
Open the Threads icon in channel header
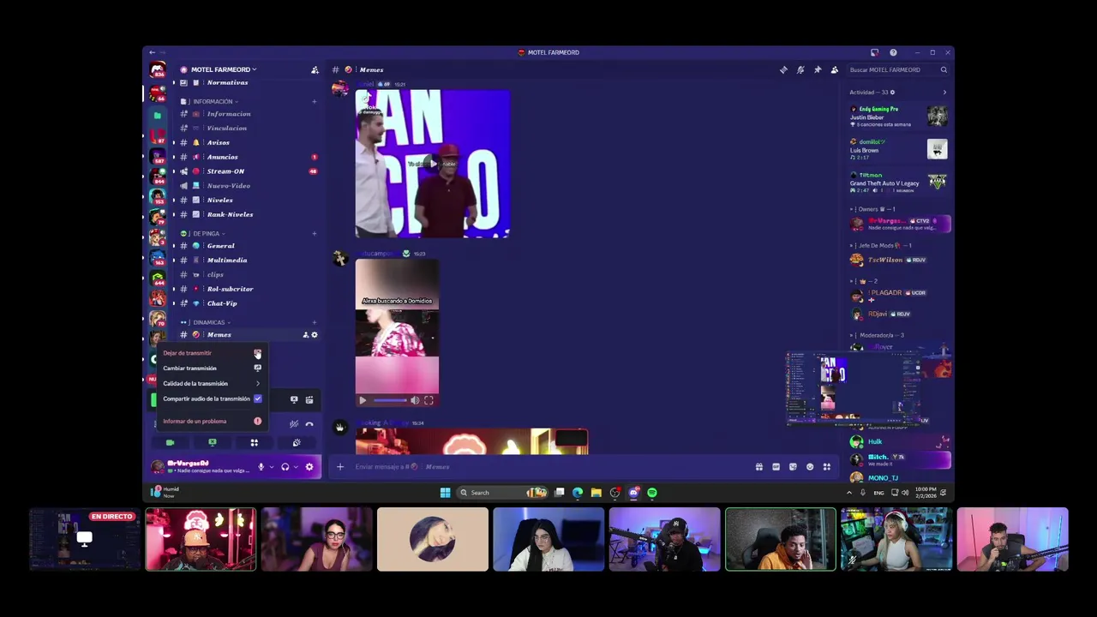click(x=783, y=69)
